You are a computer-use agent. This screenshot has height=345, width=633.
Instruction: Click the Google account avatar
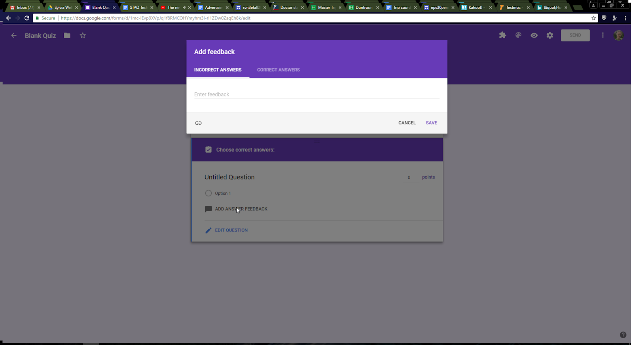(619, 35)
